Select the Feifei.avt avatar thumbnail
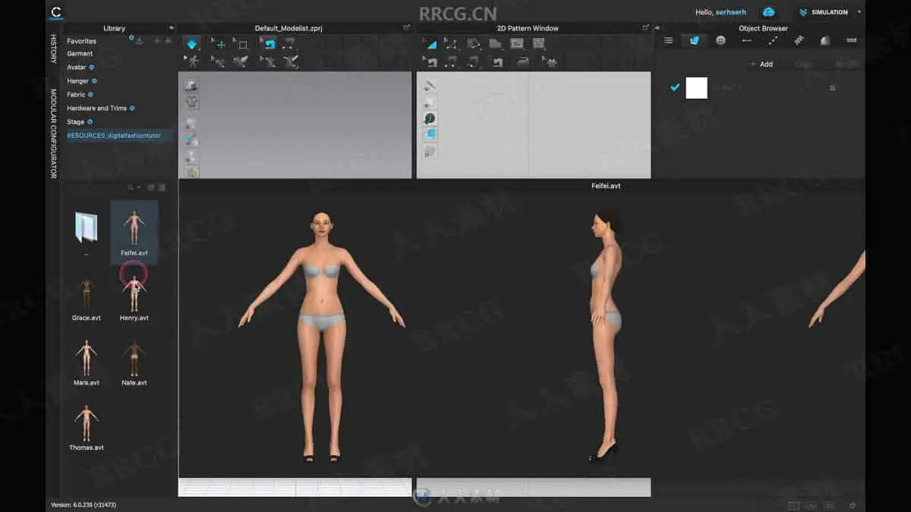 (134, 232)
